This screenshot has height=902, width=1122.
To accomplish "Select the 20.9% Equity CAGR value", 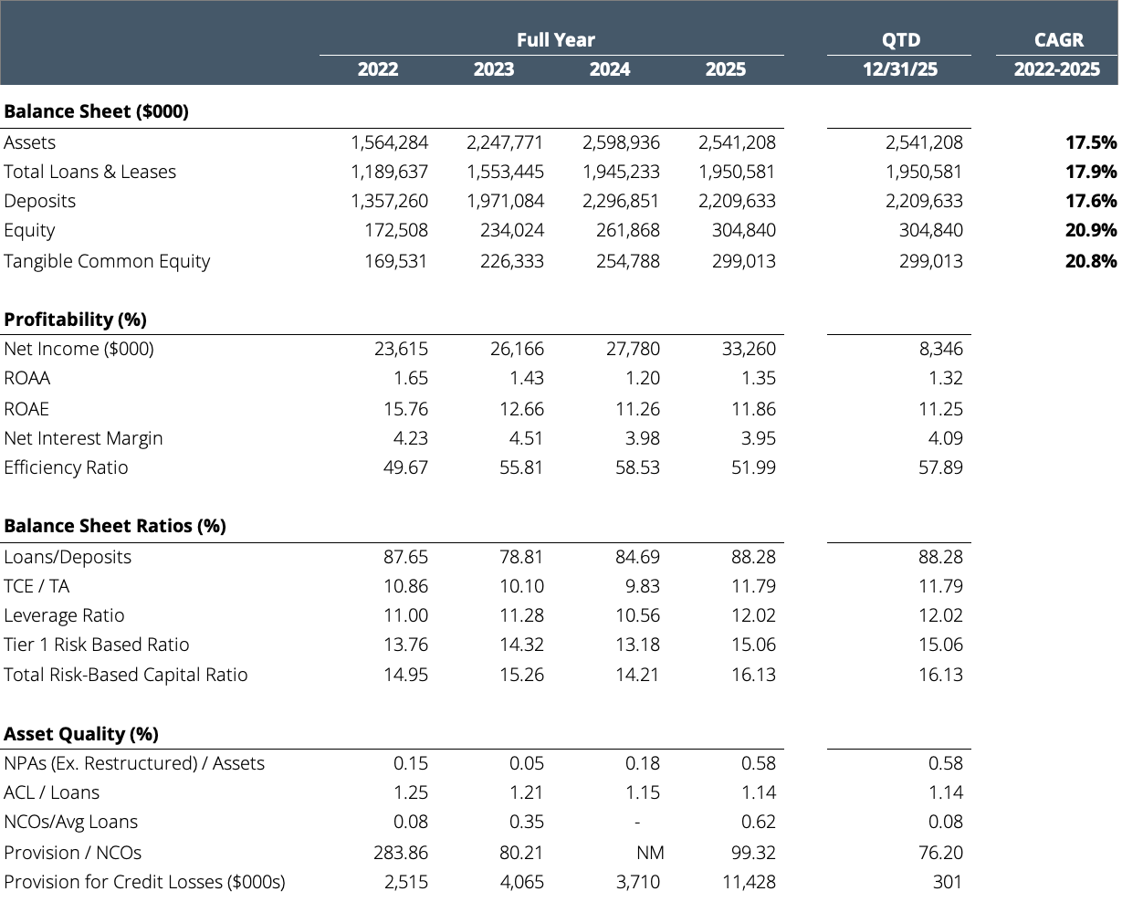I will [1090, 231].
